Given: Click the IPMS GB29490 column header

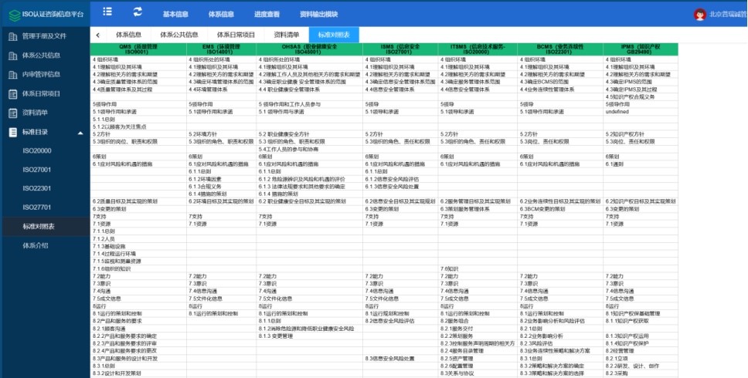Looking at the screenshot, I should (640, 49).
